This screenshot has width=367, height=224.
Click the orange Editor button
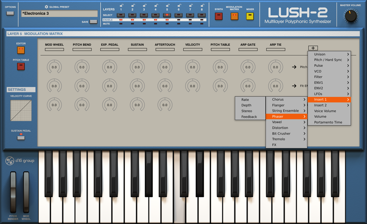coord(21,50)
